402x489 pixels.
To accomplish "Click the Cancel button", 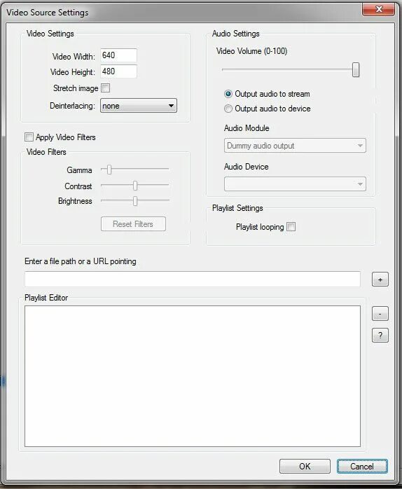I will pos(362,467).
